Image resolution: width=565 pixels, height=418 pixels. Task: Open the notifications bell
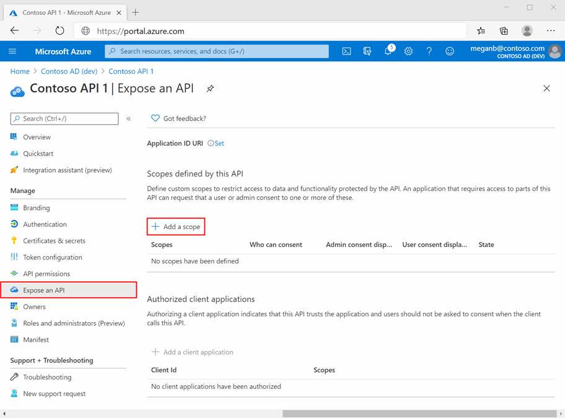(x=387, y=51)
